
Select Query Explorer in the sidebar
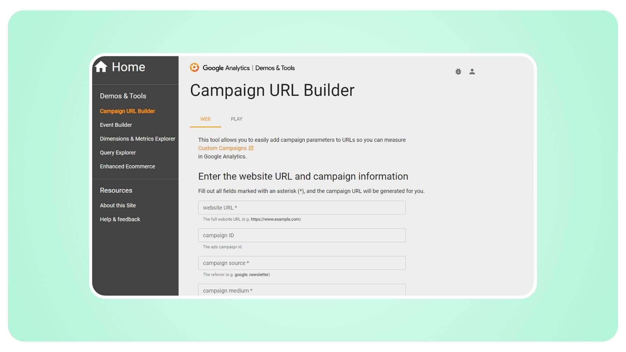[x=118, y=152]
